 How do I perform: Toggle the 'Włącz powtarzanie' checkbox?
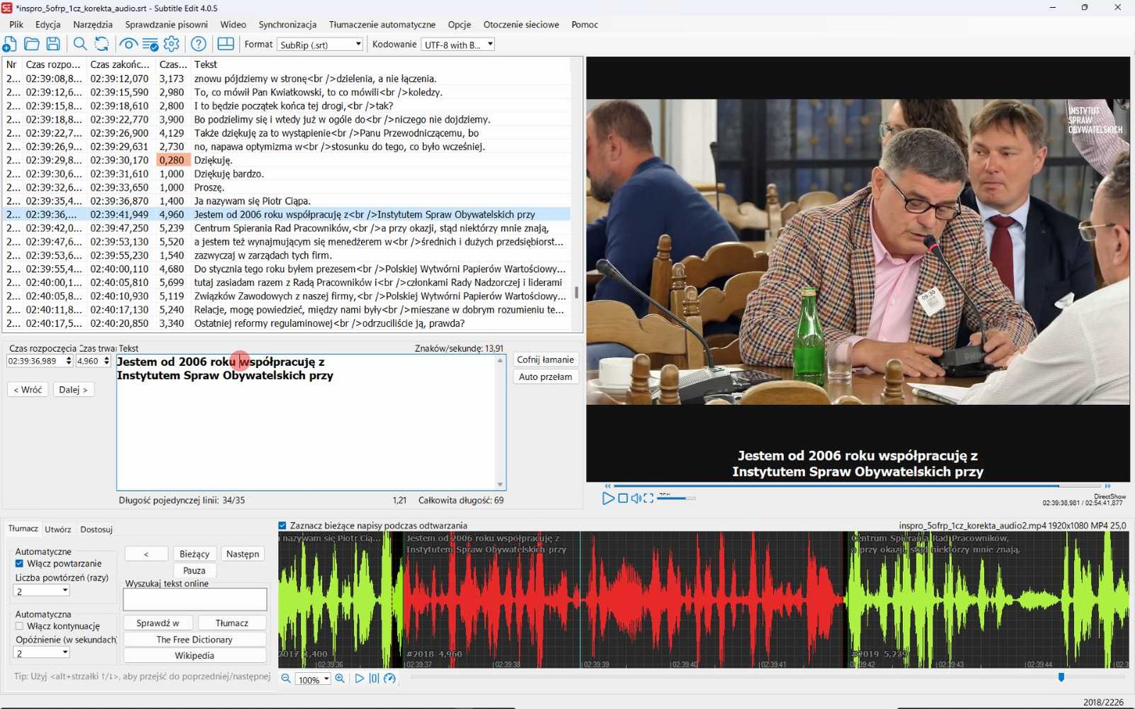click(19, 564)
